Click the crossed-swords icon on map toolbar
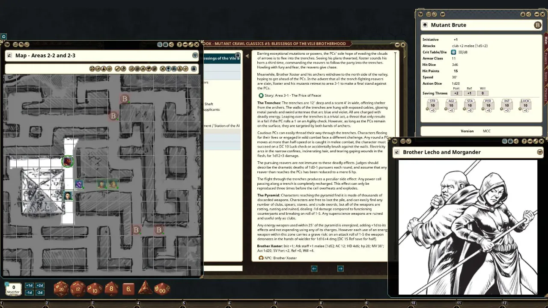The width and height of the screenshot is (548, 308). coord(143,69)
